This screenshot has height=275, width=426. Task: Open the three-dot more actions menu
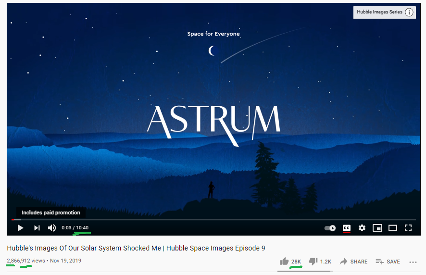coord(413,262)
